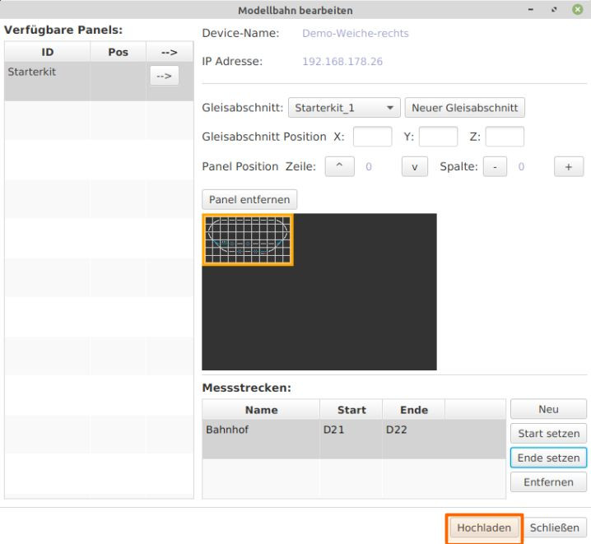The image size is (591, 544).
Task: Move panel row down with v button
Action: pyautogui.click(x=414, y=166)
